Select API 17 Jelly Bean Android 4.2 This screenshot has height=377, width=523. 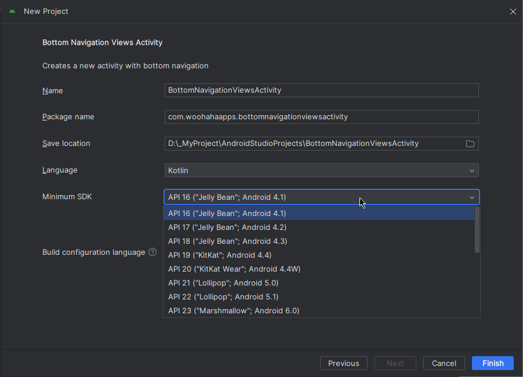(x=319, y=227)
